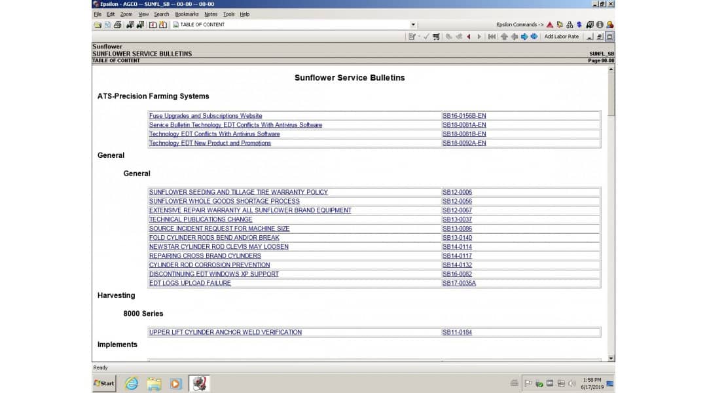Screen dimensions: 707x393
Task: Open REPAIRING CROSS BRAND CYLINDERS link
Action: tap(205, 256)
